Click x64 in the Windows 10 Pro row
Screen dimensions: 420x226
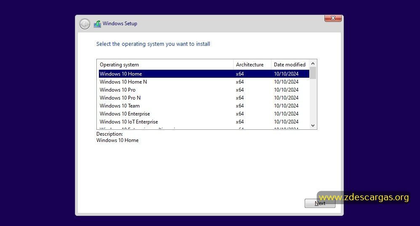tap(240, 90)
